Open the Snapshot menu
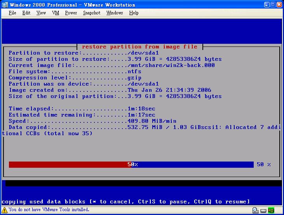Viewport: 284px width, 215px height. coord(91,13)
